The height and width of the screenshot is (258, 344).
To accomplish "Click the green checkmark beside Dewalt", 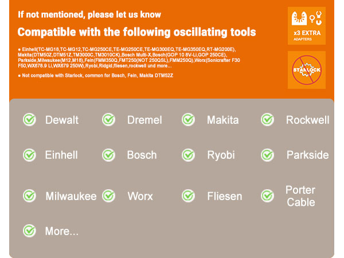I will point(29,120).
